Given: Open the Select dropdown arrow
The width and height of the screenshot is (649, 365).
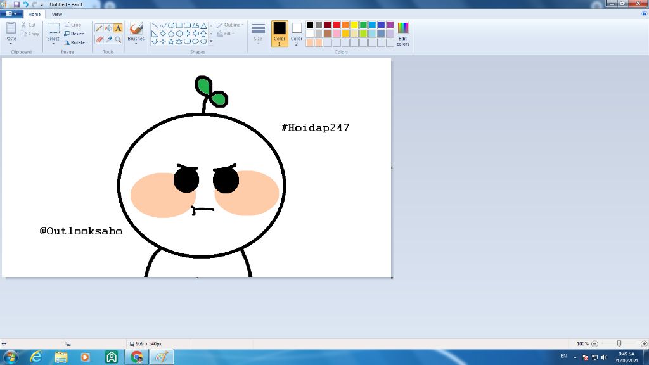Looking at the screenshot, I should [53, 42].
